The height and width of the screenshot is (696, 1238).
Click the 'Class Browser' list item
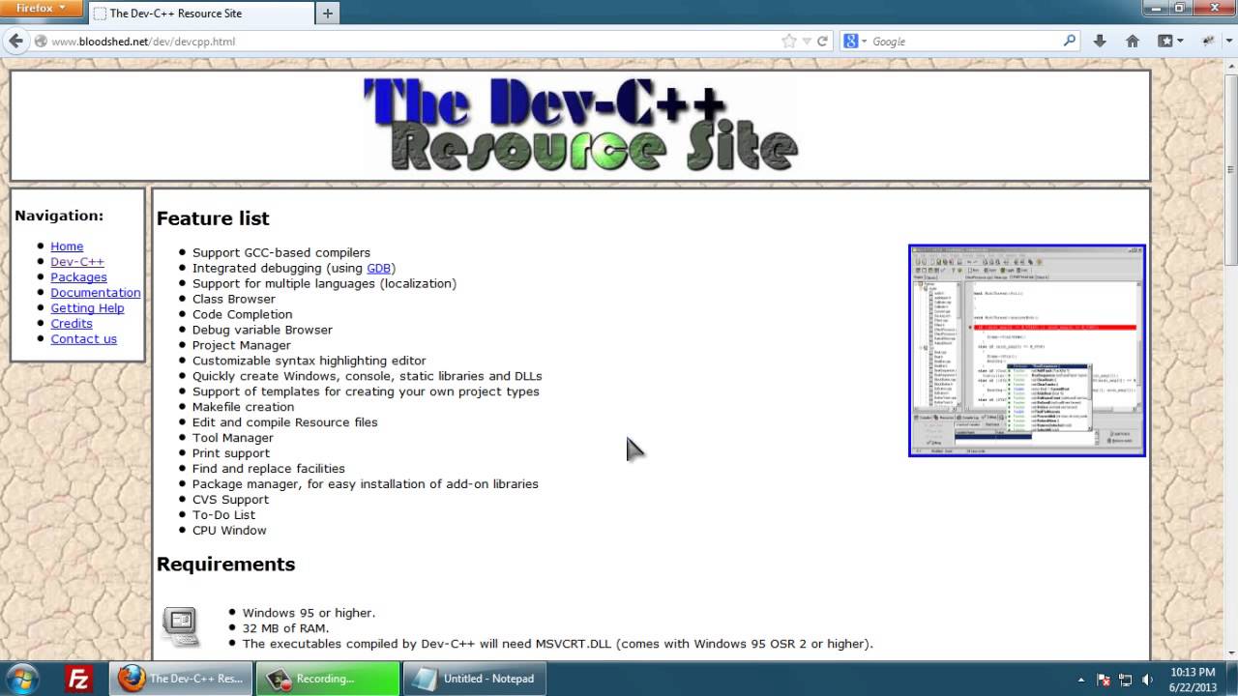234,299
